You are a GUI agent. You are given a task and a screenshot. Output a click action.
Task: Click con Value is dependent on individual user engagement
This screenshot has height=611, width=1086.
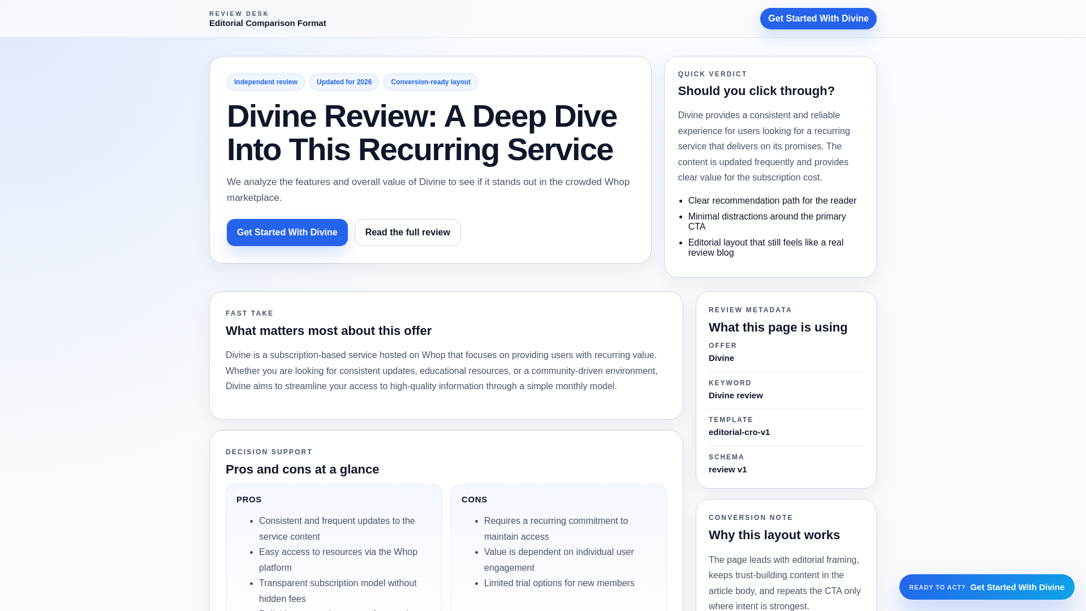[559, 560]
